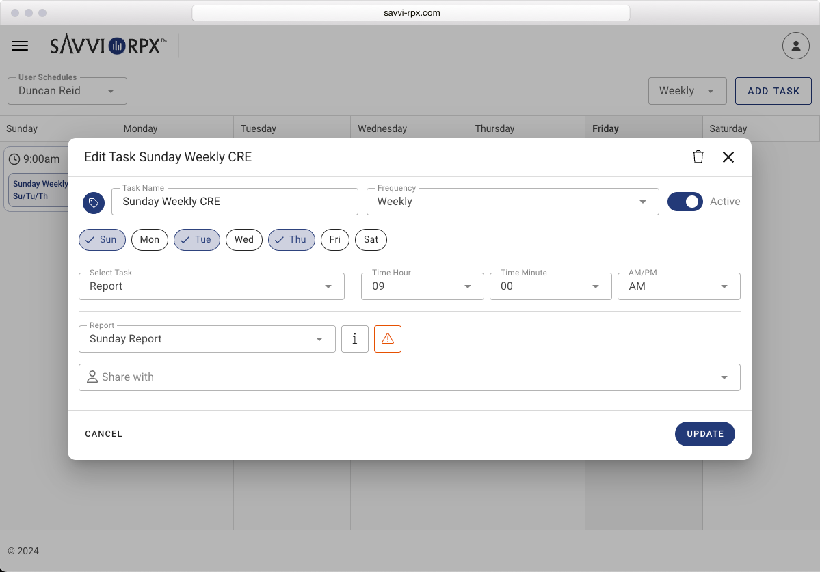Viewport: 820px width, 572px height.
Task: Expand the Frequency dropdown
Action: (512, 202)
